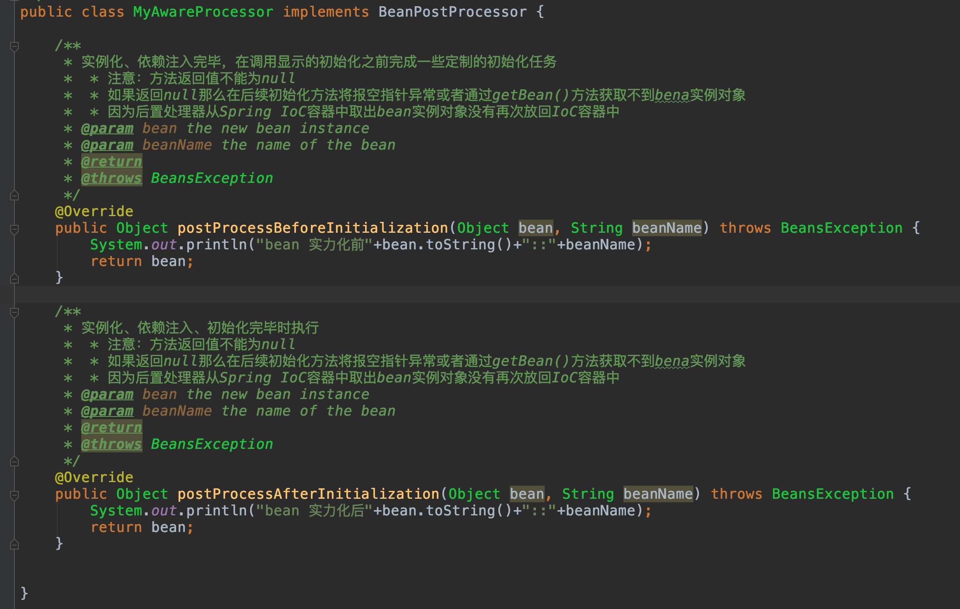Click the implements keyword in class declaration
Image resolution: width=960 pixels, height=609 pixels.
click(326, 12)
